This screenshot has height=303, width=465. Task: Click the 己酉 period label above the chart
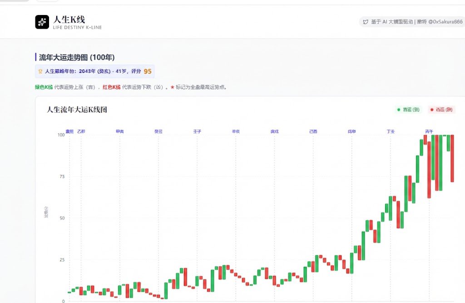point(313,131)
